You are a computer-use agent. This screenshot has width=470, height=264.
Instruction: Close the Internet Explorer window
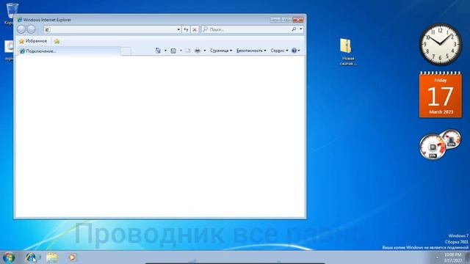coord(298,20)
